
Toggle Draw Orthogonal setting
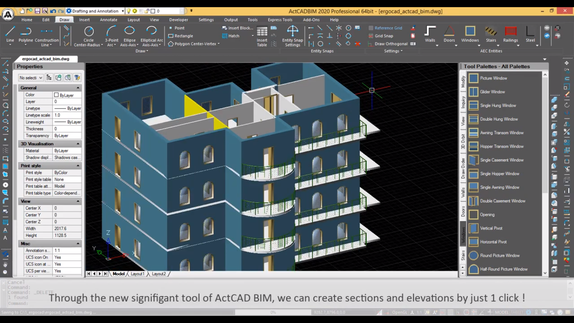[388, 44]
